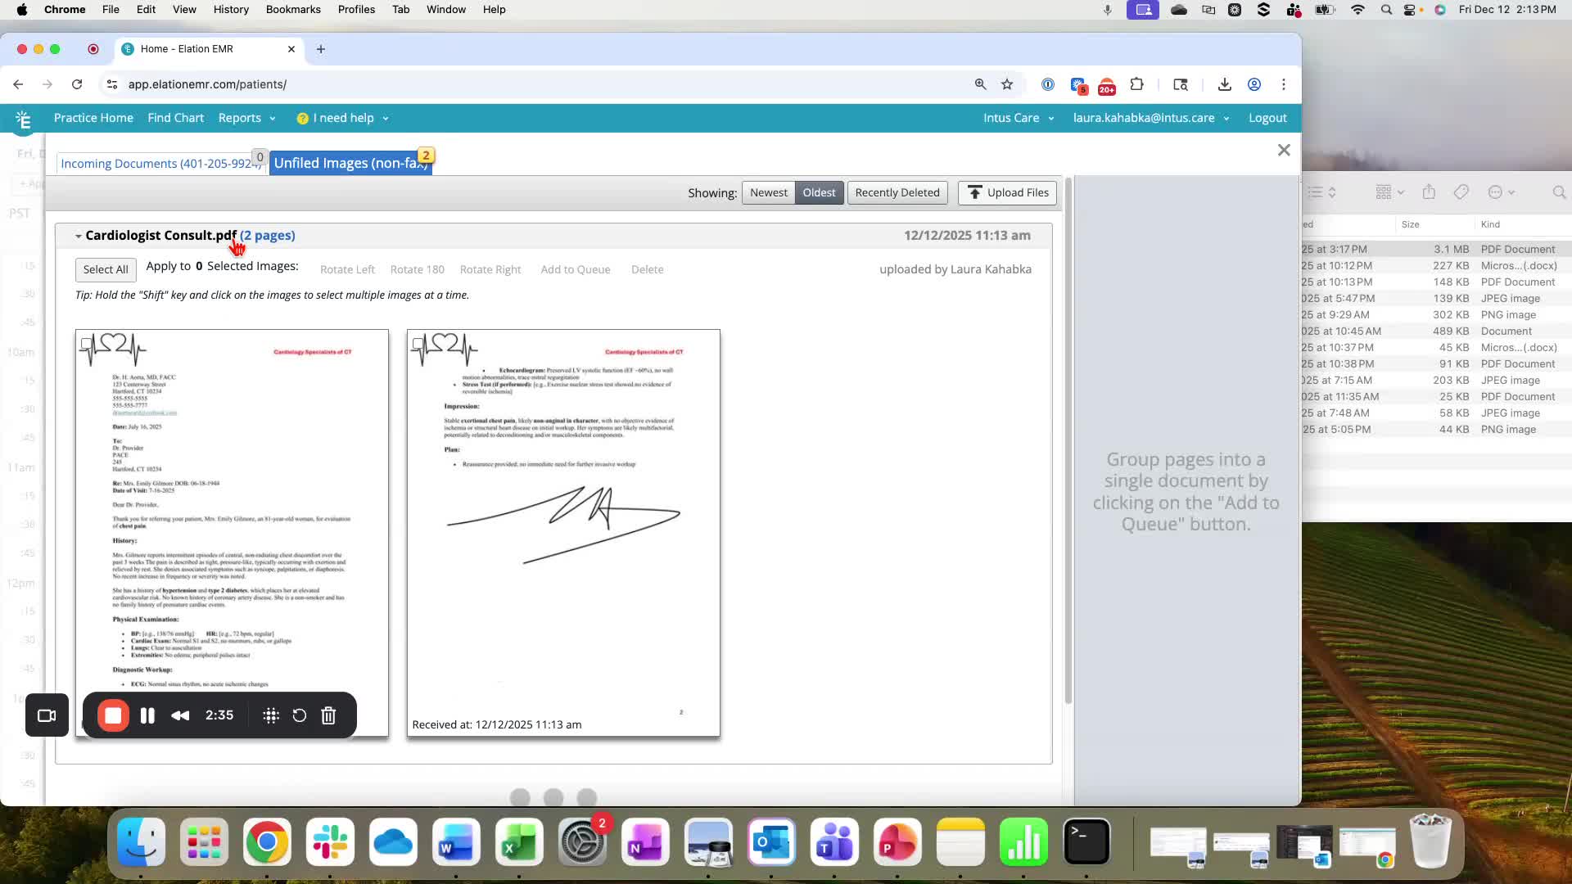
Task: Open the Intus Care practice dropdown
Action: click(1019, 118)
